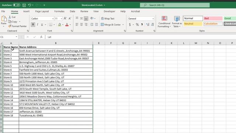Image resolution: width=236 pixels, height=133 pixels.
Task: Toggle the AutoSave switch
Action: point(16,5)
